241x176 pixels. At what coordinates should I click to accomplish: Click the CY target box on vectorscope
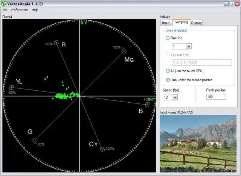point(102,149)
